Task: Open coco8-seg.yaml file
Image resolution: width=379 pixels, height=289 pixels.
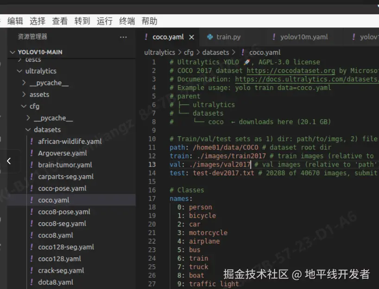Action: [x=62, y=224]
